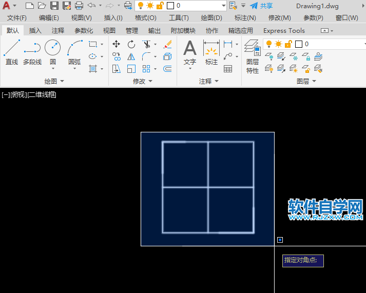This screenshot has width=366, height=293.
Task: Open the 编辑(E) menu
Action: click(x=49, y=18)
